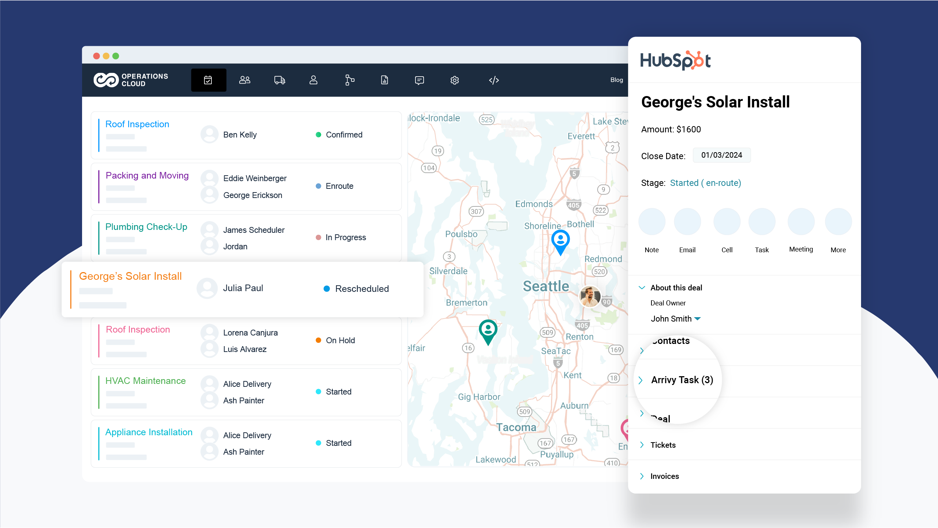Click the Close Date field showing 01/03/2024
This screenshot has width=938, height=528.
[x=721, y=155]
